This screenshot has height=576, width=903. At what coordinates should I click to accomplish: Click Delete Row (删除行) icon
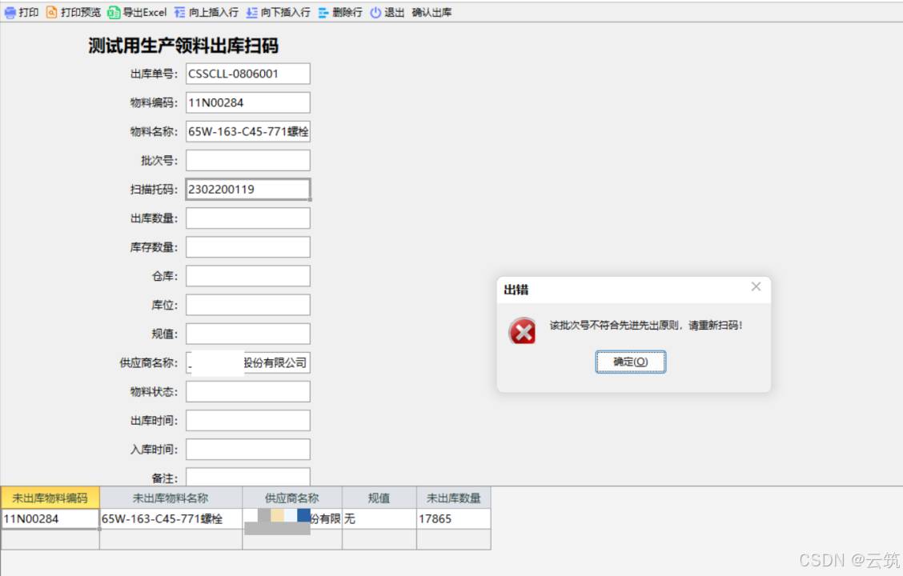pyautogui.click(x=323, y=13)
